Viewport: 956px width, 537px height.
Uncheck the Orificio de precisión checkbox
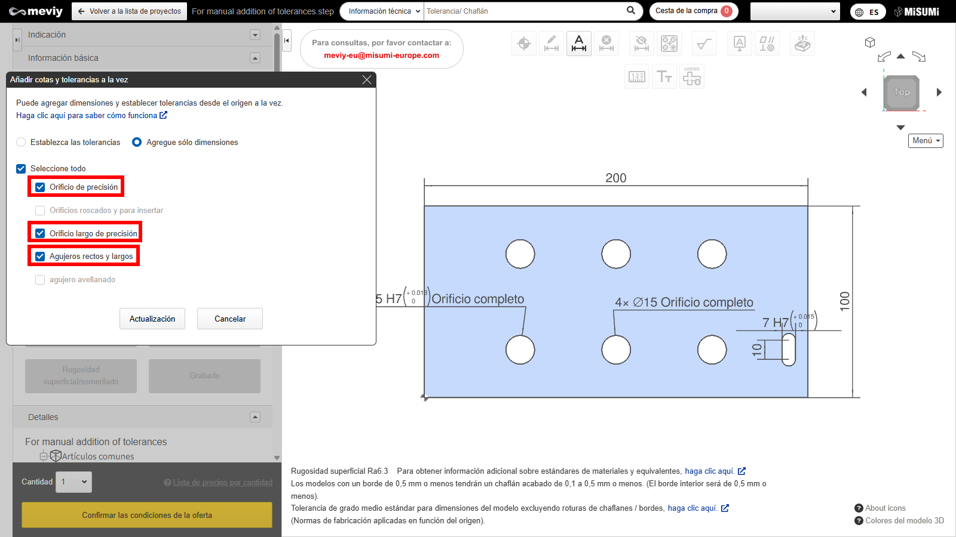40,187
